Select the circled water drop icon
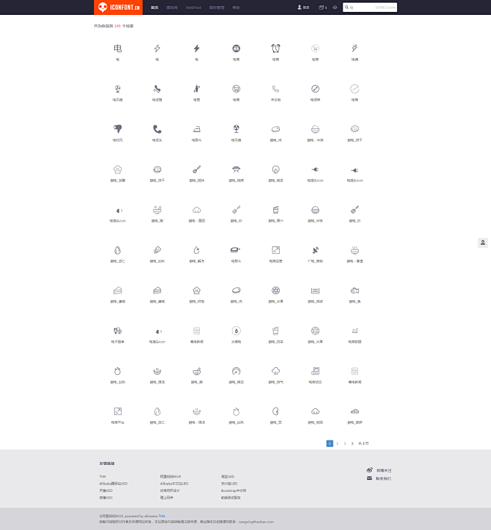 [x=237, y=331]
